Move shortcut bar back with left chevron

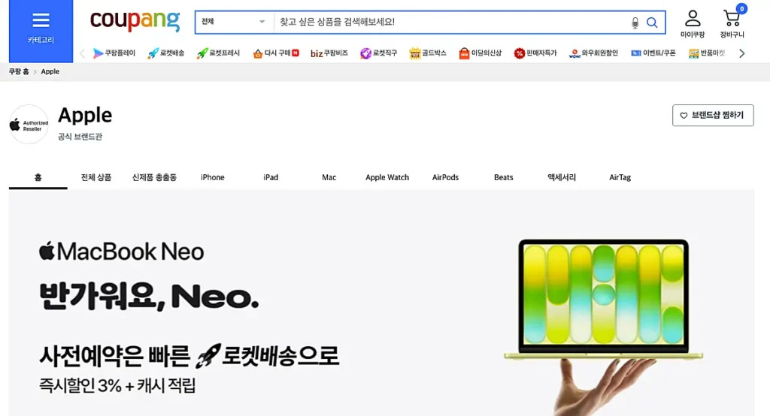point(82,53)
